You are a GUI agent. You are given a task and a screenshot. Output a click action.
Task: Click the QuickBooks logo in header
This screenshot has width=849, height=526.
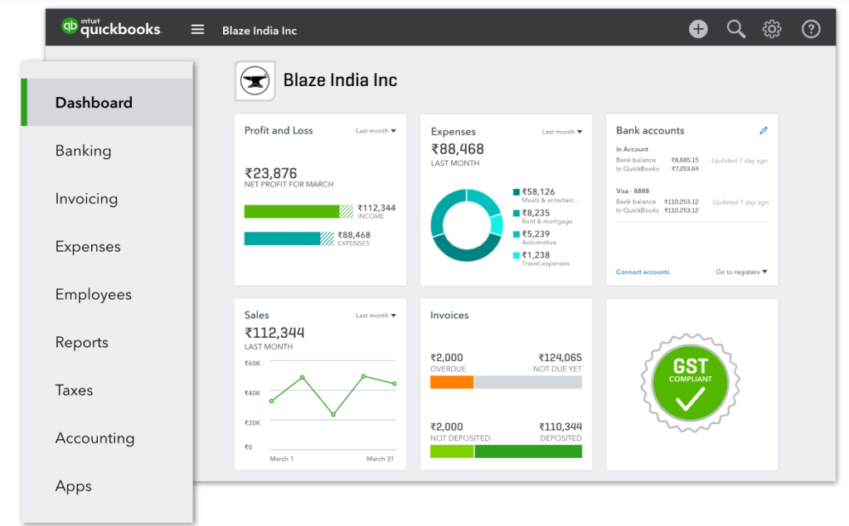tap(111, 28)
